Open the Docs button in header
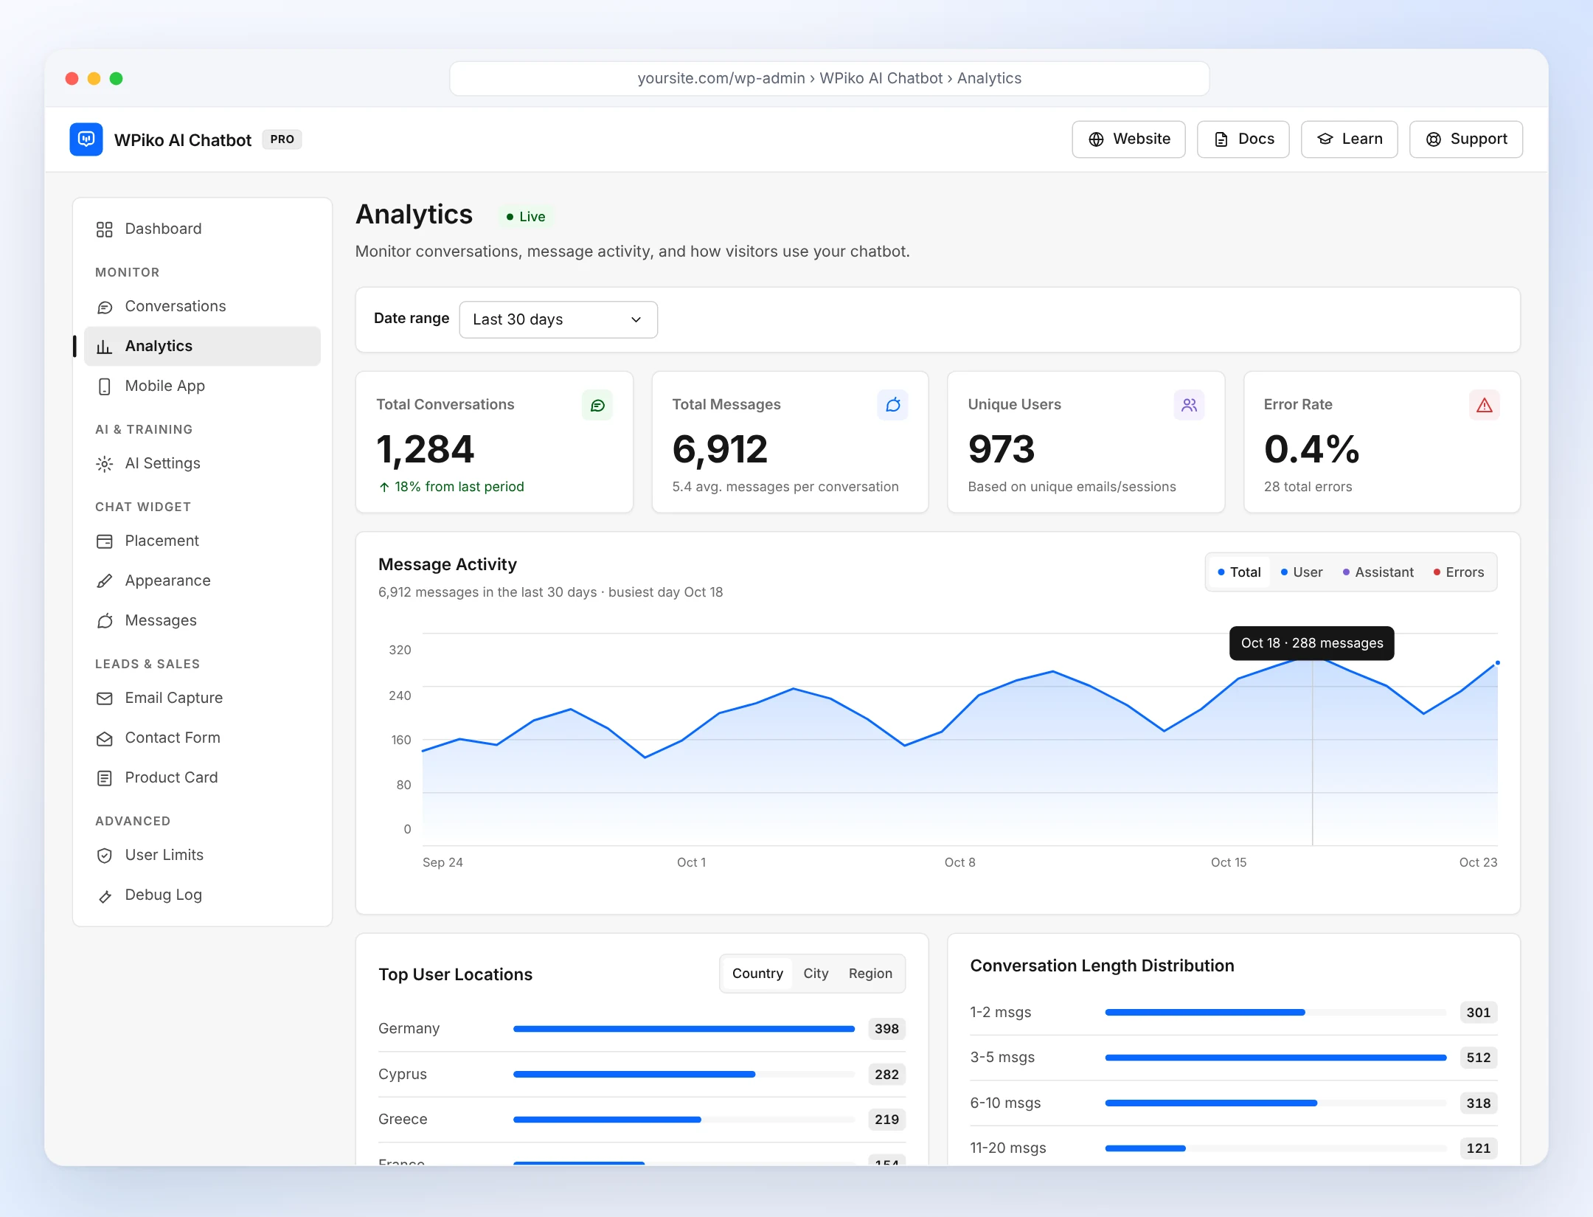The height and width of the screenshot is (1217, 1593). tap(1243, 139)
